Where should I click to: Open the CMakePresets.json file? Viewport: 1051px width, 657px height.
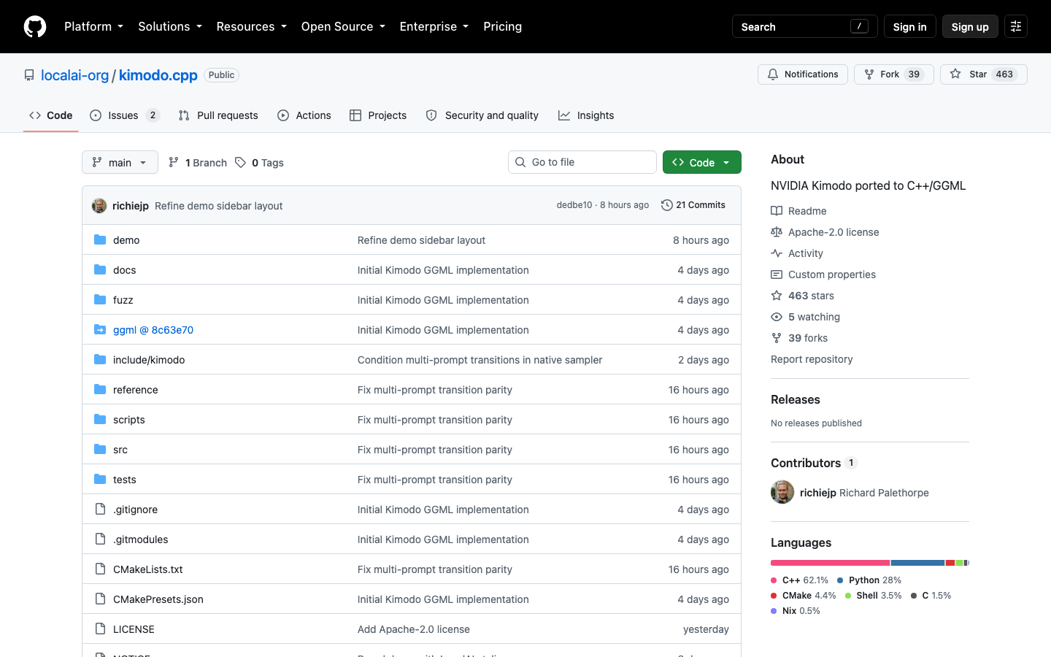[x=158, y=599]
